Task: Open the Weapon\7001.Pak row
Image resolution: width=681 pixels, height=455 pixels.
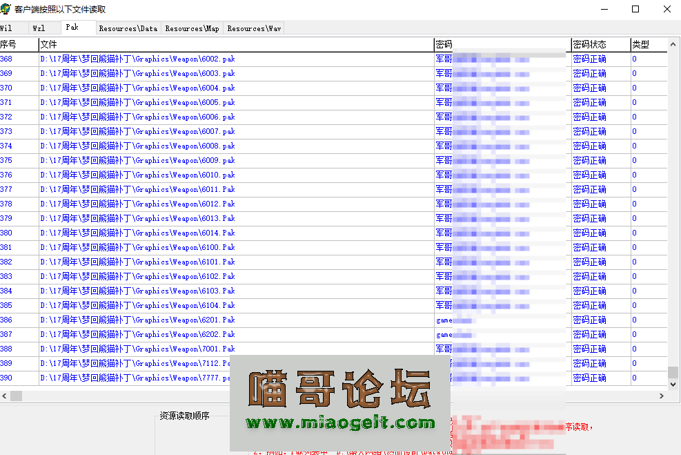Action: click(138, 349)
